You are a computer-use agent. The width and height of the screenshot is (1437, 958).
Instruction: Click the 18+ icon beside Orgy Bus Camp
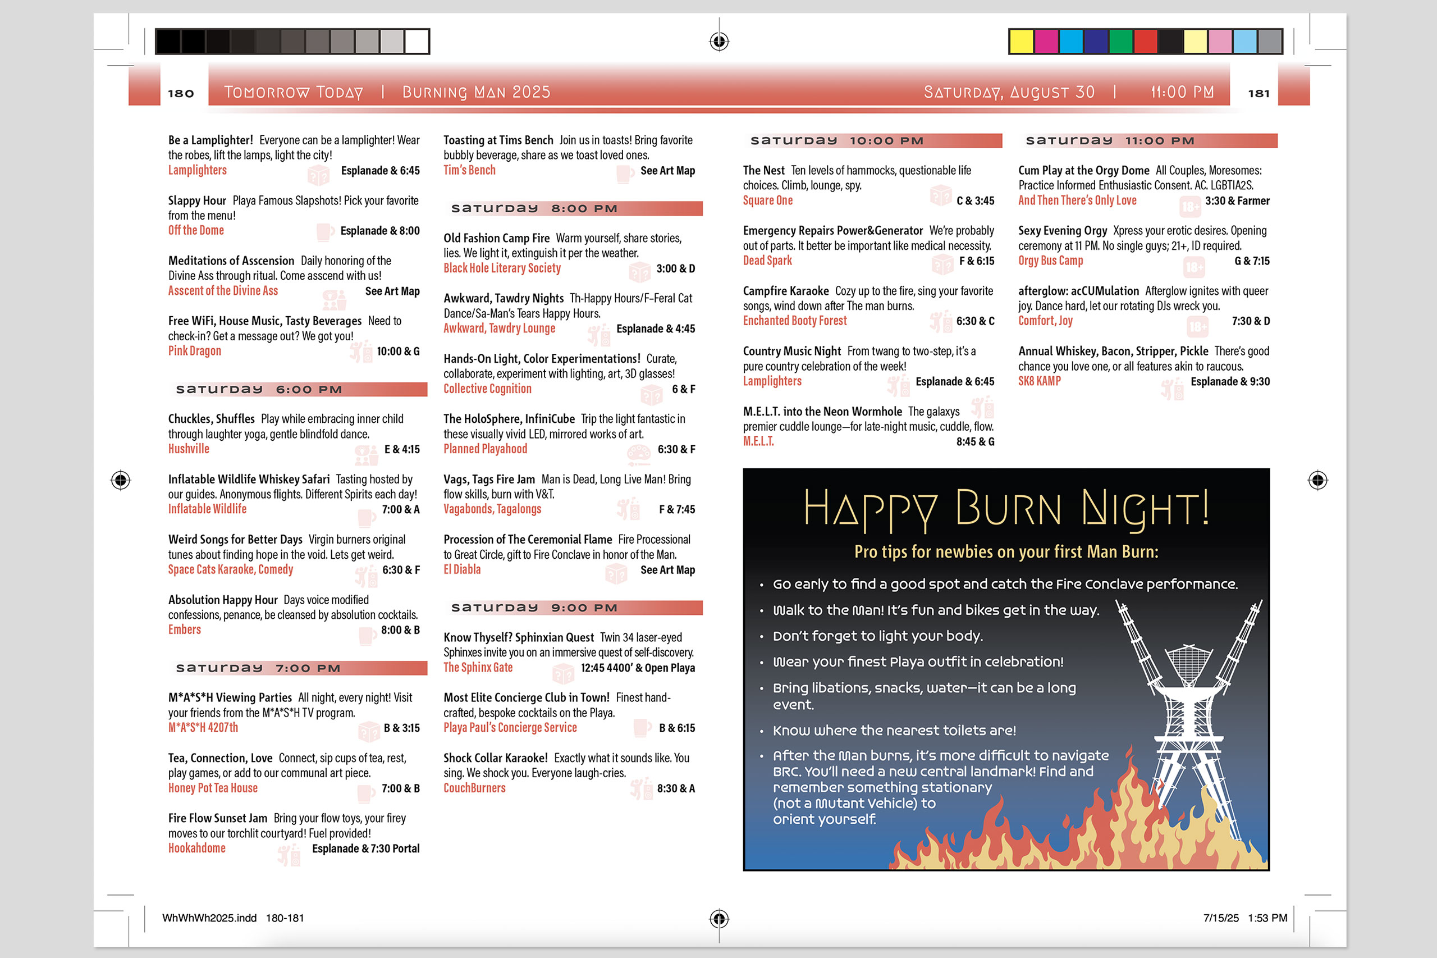[1193, 267]
